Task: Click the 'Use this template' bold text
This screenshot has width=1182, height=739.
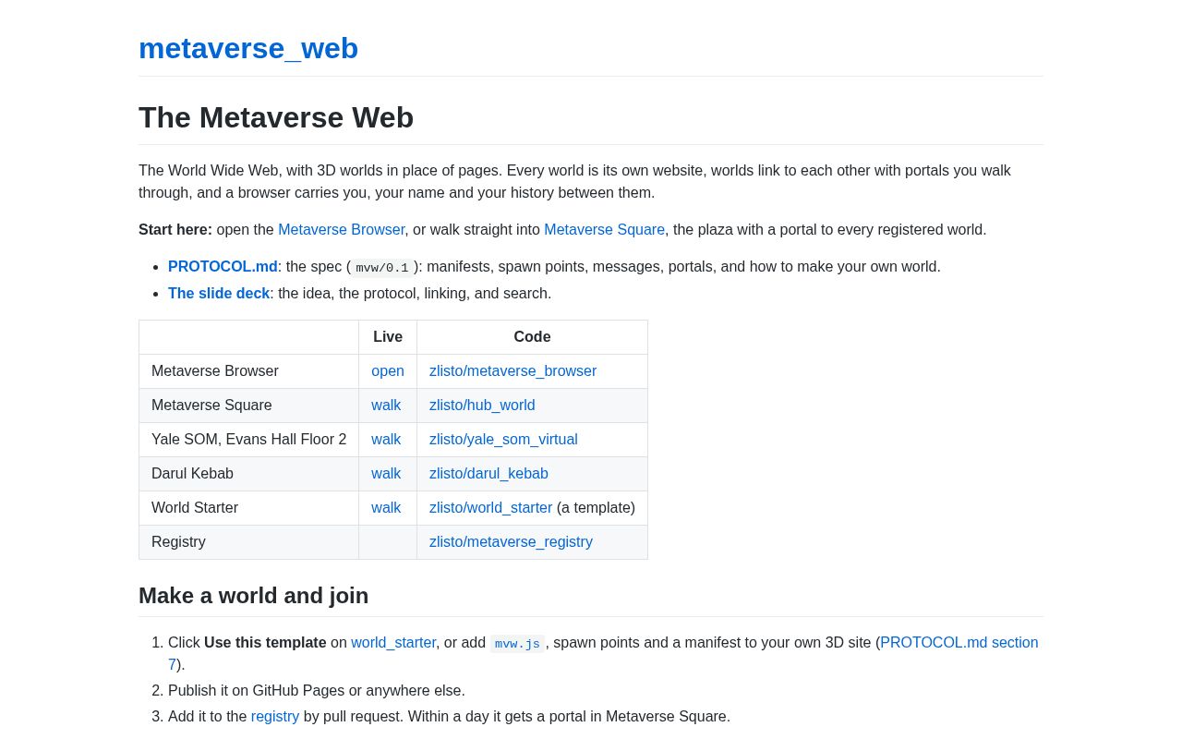Action: click(265, 642)
